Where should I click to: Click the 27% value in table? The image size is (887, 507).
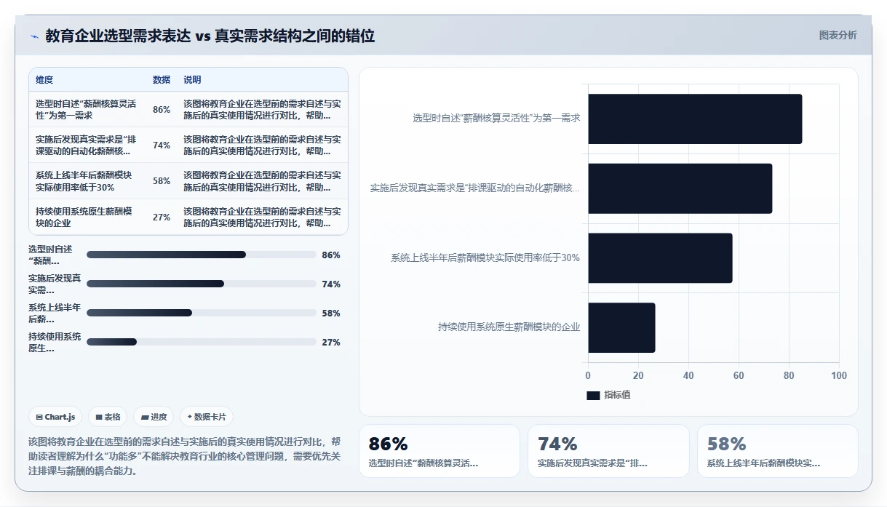click(162, 217)
